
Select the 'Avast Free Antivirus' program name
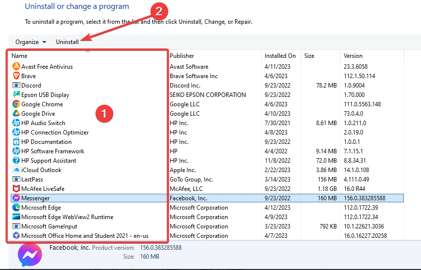click(47, 67)
